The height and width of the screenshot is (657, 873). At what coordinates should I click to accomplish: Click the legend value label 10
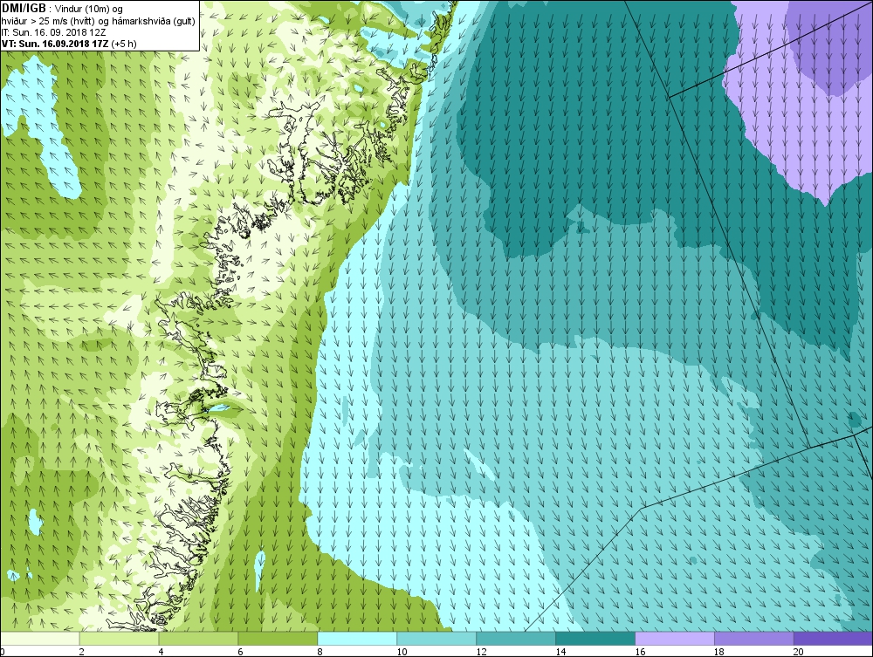click(402, 652)
